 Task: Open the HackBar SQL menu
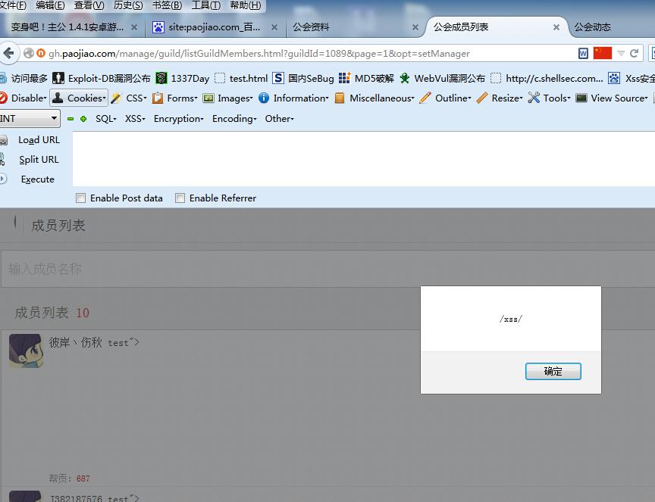[x=105, y=119]
